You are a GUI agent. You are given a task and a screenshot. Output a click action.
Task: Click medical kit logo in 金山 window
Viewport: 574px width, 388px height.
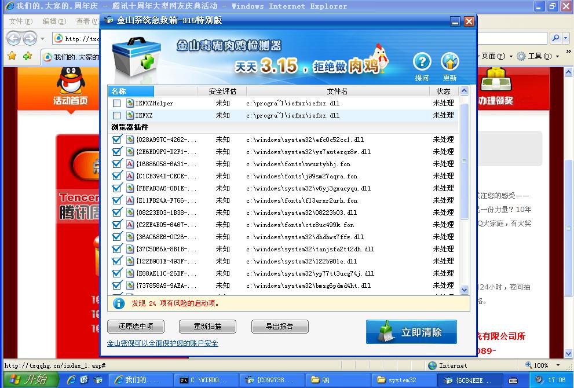(x=137, y=56)
